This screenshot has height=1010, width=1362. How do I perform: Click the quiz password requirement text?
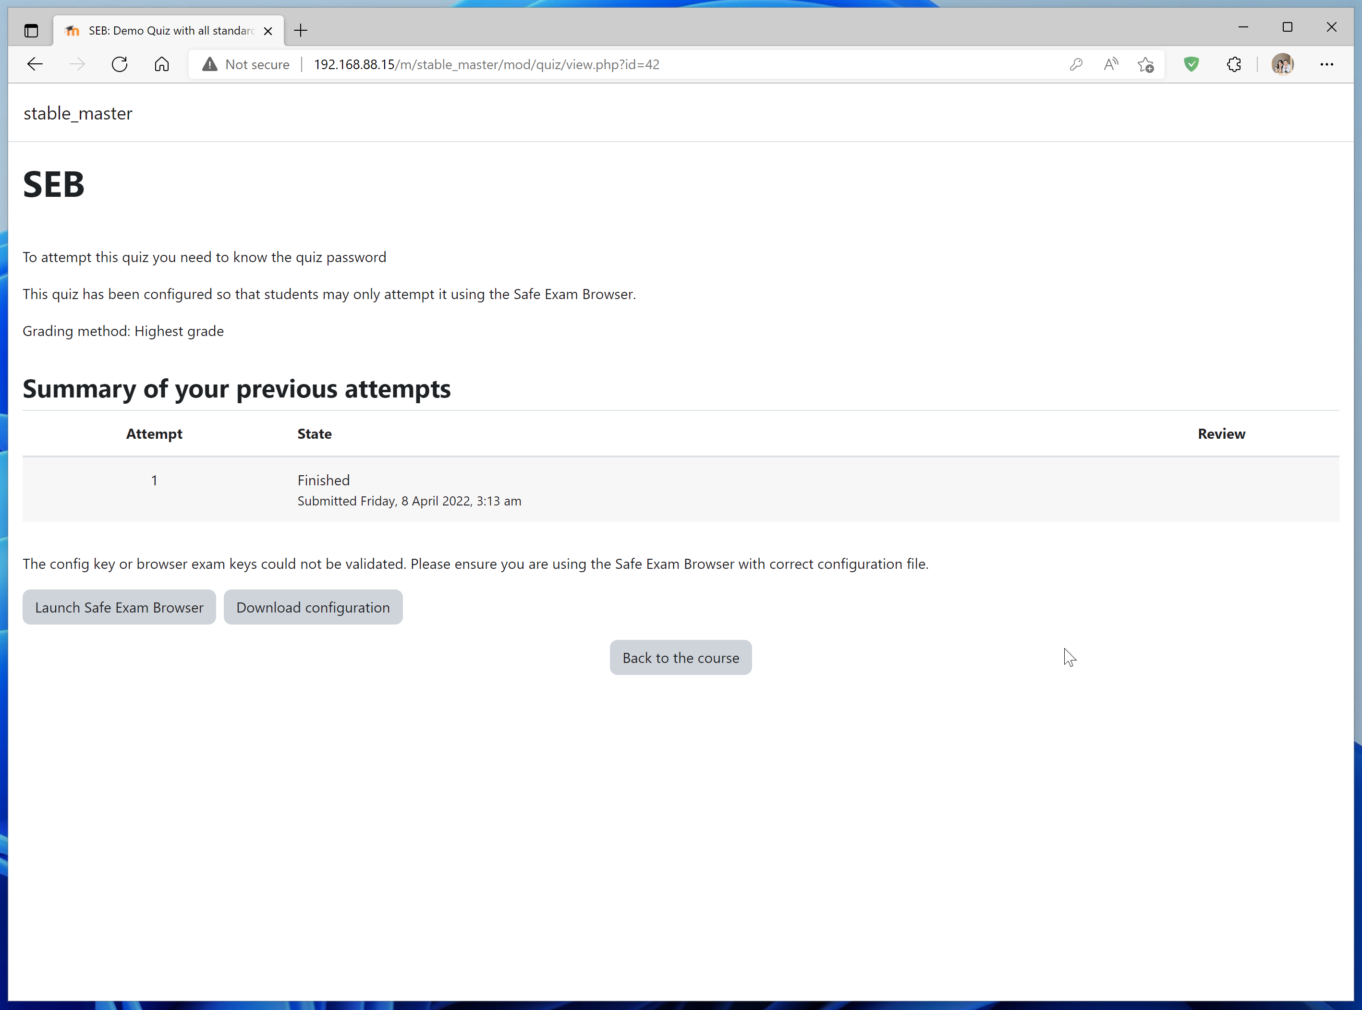coord(204,257)
